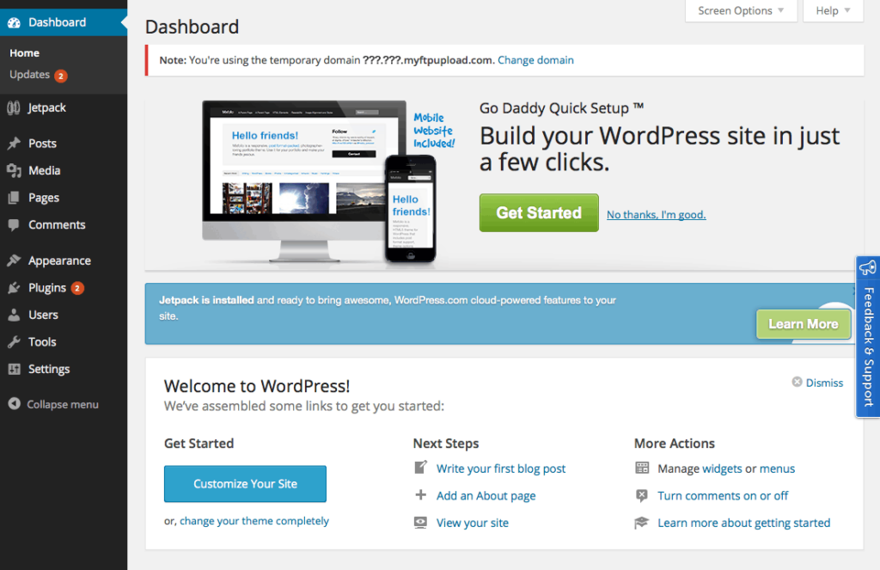Expand the Screen Options dropdown
This screenshot has width=880, height=570.
pos(741,10)
